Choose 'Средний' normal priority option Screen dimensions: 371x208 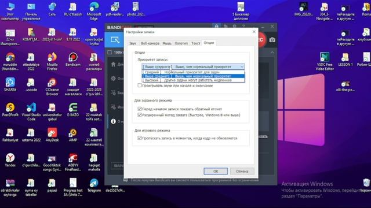(x=193, y=72)
